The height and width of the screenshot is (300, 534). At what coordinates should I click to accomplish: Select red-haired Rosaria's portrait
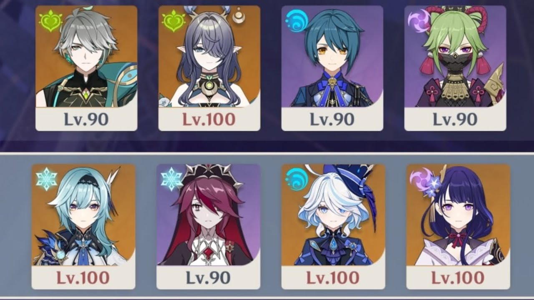[209, 215]
